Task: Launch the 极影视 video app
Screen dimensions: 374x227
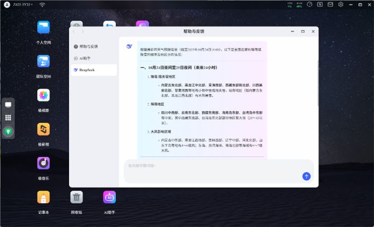Action: 44,129
